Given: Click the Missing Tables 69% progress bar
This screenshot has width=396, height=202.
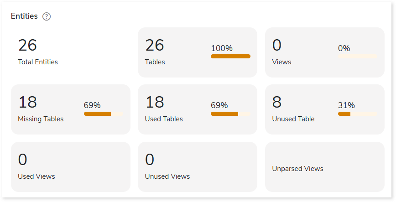Looking at the screenshot, I should point(104,114).
